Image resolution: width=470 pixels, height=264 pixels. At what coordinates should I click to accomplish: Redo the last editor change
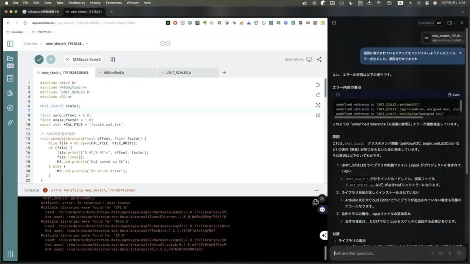tap(318, 95)
